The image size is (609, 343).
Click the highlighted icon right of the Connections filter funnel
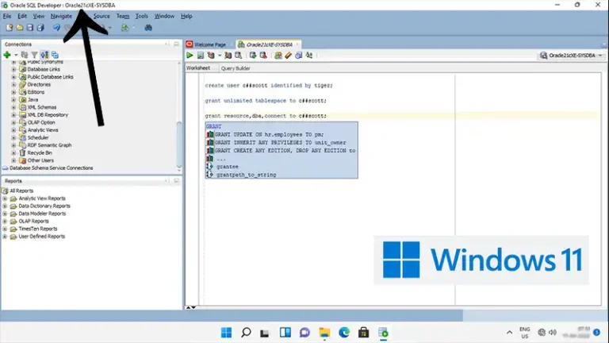(x=44, y=55)
